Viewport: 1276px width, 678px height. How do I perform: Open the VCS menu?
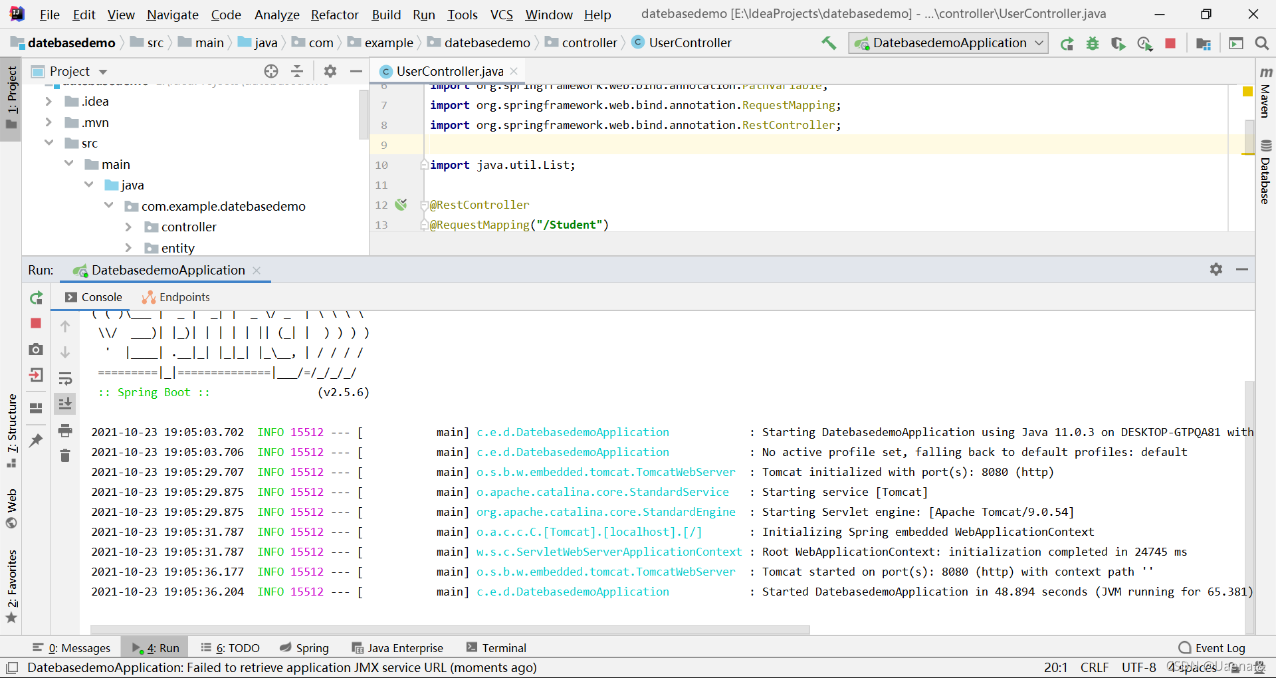[x=502, y=15]
